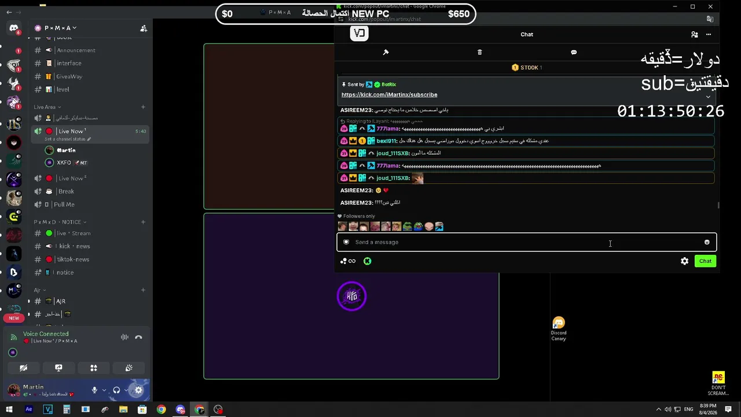This screenshot has height=417, width=741.
Task: Expand the pinned BotRix message chevron
Action: click(x=708, y=97)
